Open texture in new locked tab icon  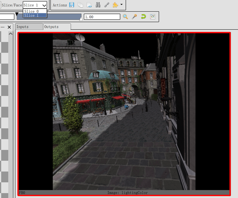point(89,5)
